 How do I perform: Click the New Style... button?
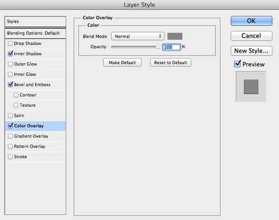(x=251, y=51)
